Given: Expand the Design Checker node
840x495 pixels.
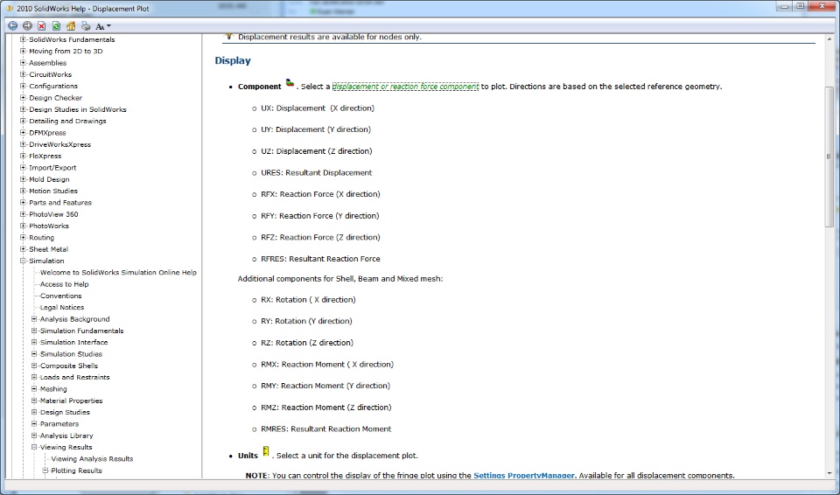Looking at the screenshot, I should [x=23, y=97].
